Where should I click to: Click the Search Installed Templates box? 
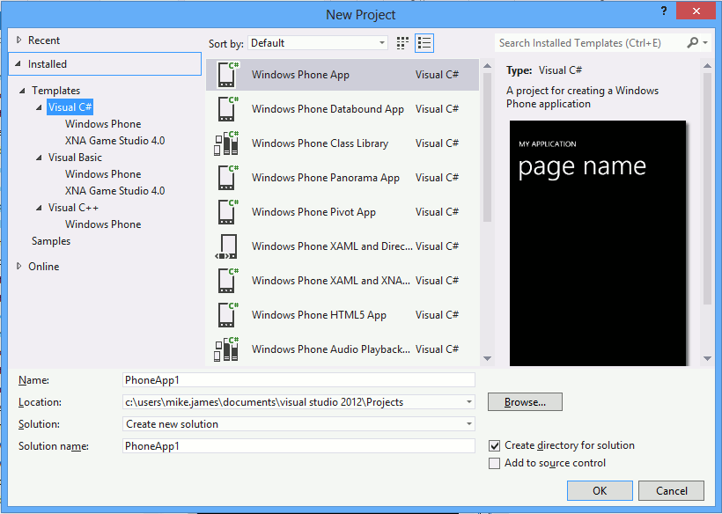pyautogui.click(x=589, y=43)
